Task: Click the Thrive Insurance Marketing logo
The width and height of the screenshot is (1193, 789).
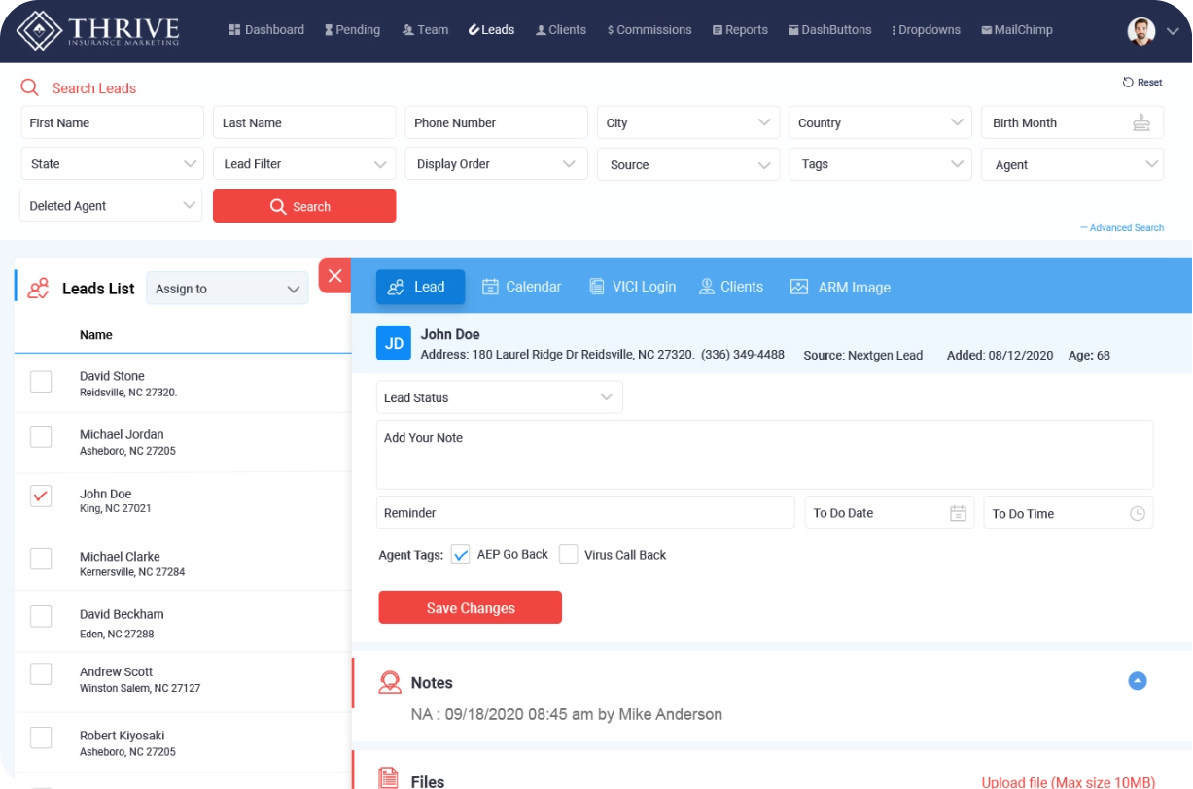Action: (98, 29)
